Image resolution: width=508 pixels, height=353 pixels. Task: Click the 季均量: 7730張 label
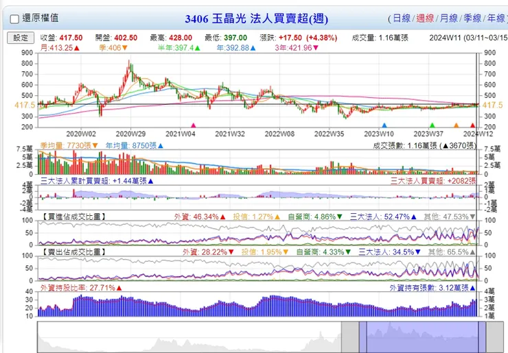pyautogui.click(x=69, y=145)
